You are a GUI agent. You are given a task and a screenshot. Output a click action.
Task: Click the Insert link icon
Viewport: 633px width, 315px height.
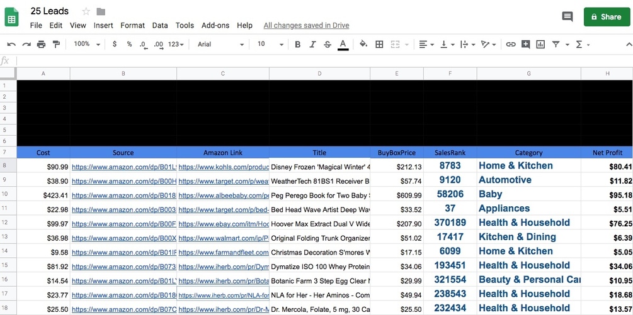511,44
